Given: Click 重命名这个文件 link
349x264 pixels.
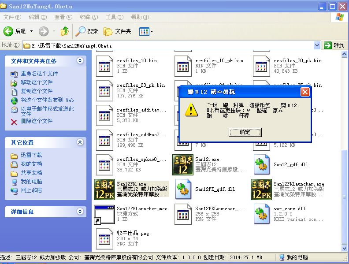Looking at the screenshot, I should 39,74.
